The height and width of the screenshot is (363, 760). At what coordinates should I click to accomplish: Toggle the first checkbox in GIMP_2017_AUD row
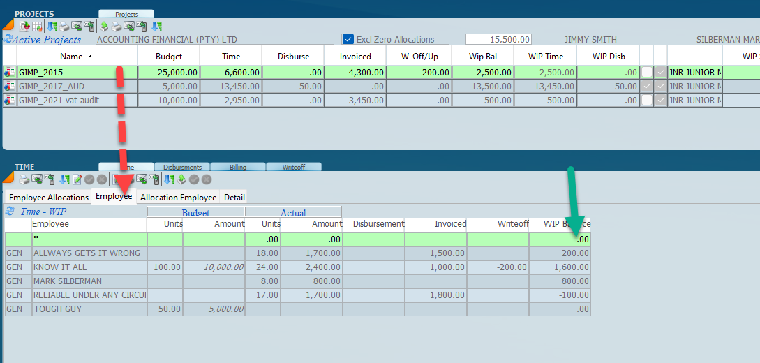646,86
